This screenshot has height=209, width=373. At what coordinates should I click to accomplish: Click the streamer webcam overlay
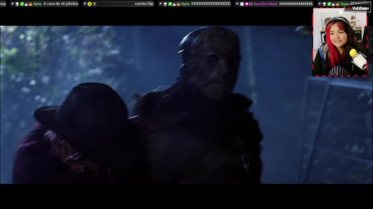click(340, 42)
